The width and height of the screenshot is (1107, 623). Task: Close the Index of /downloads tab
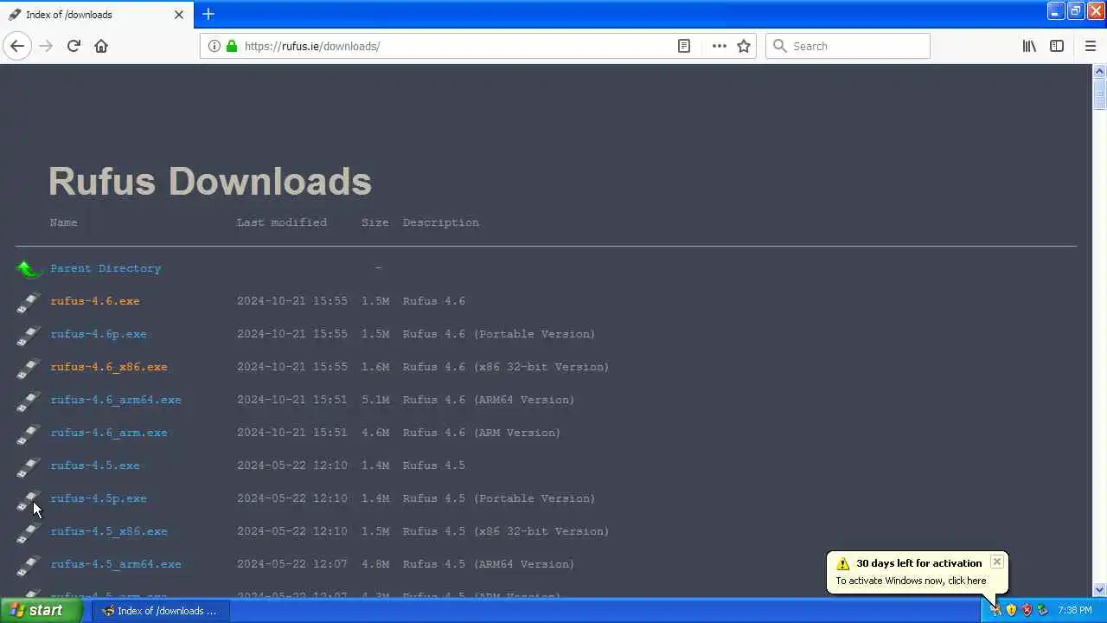click(x=179, y=15)
